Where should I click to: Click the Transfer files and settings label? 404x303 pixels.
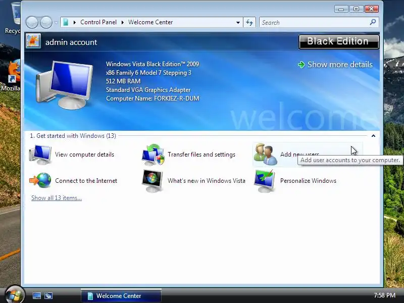pos(201,155)
